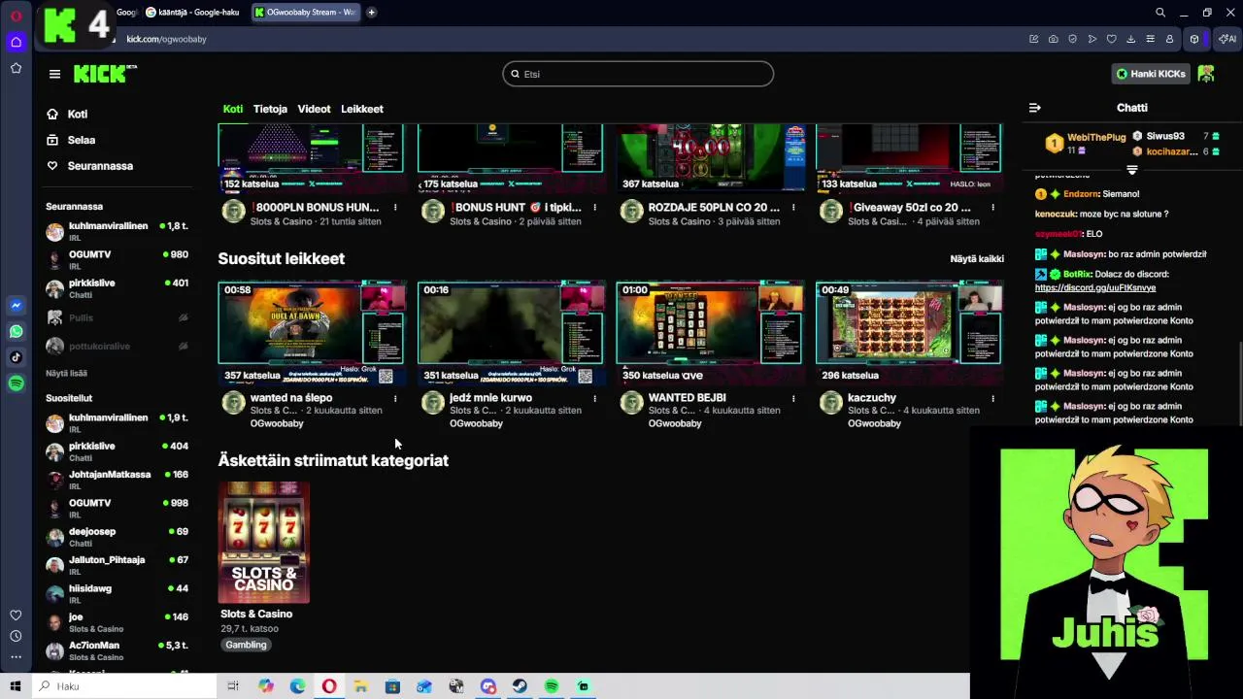Click the Opera snapshot camera icon

tap(1053, 39)
